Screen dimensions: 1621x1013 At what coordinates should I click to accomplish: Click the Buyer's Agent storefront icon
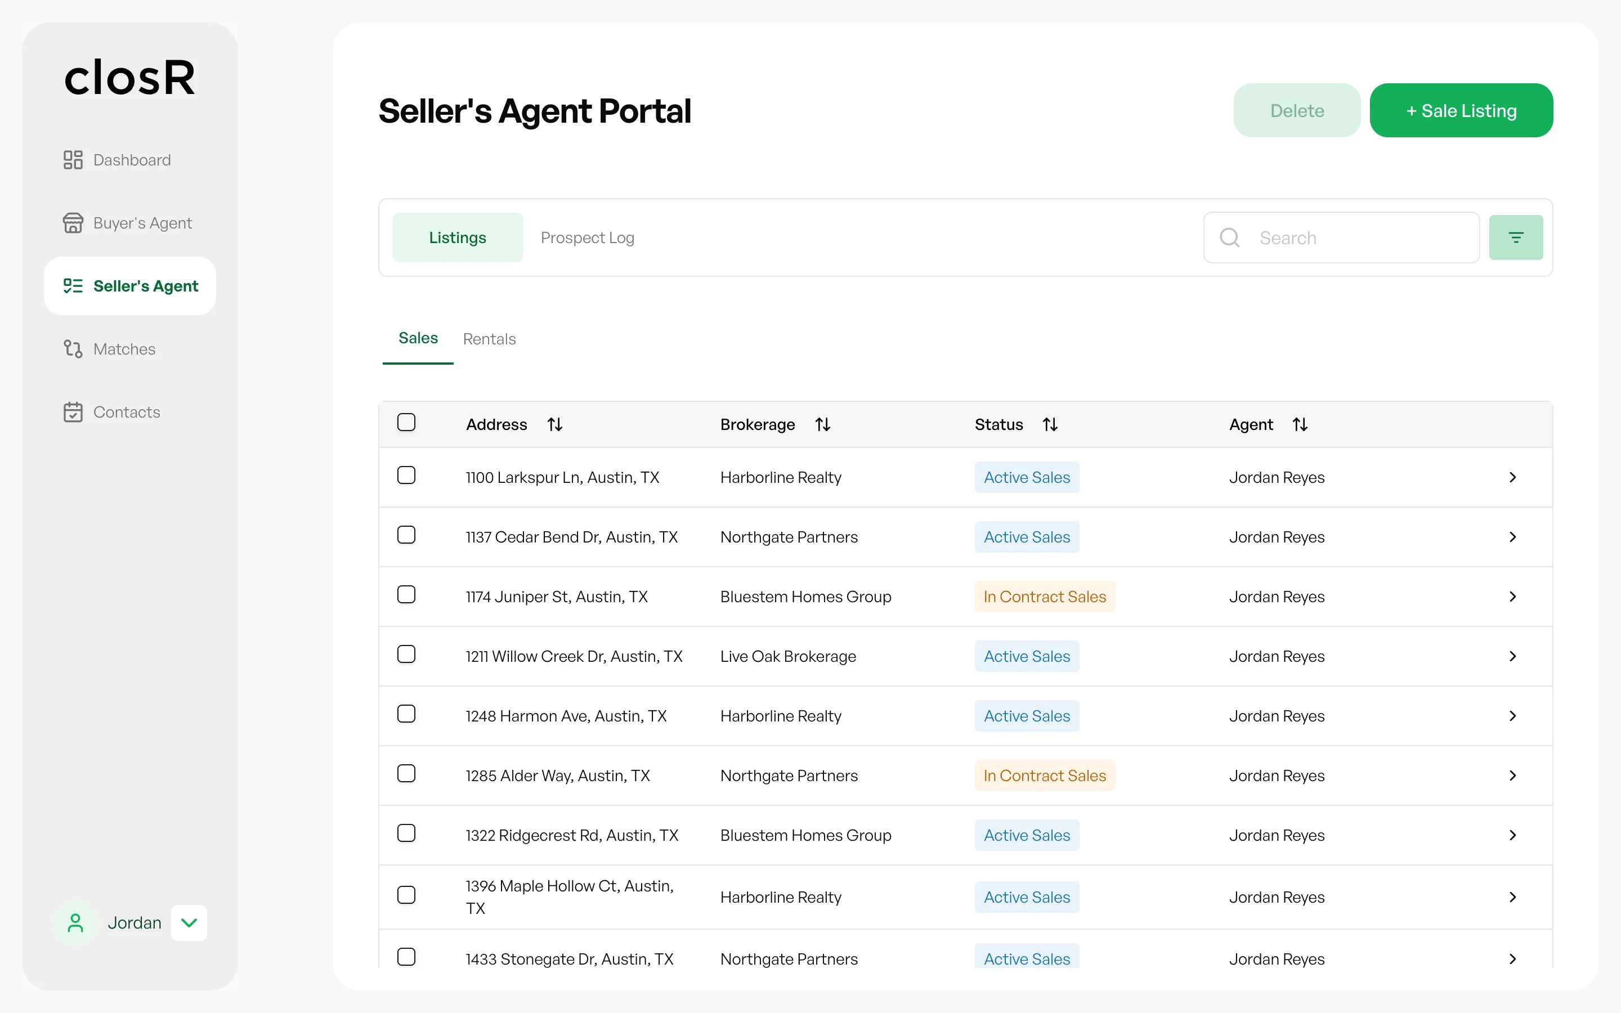(73, 223)
